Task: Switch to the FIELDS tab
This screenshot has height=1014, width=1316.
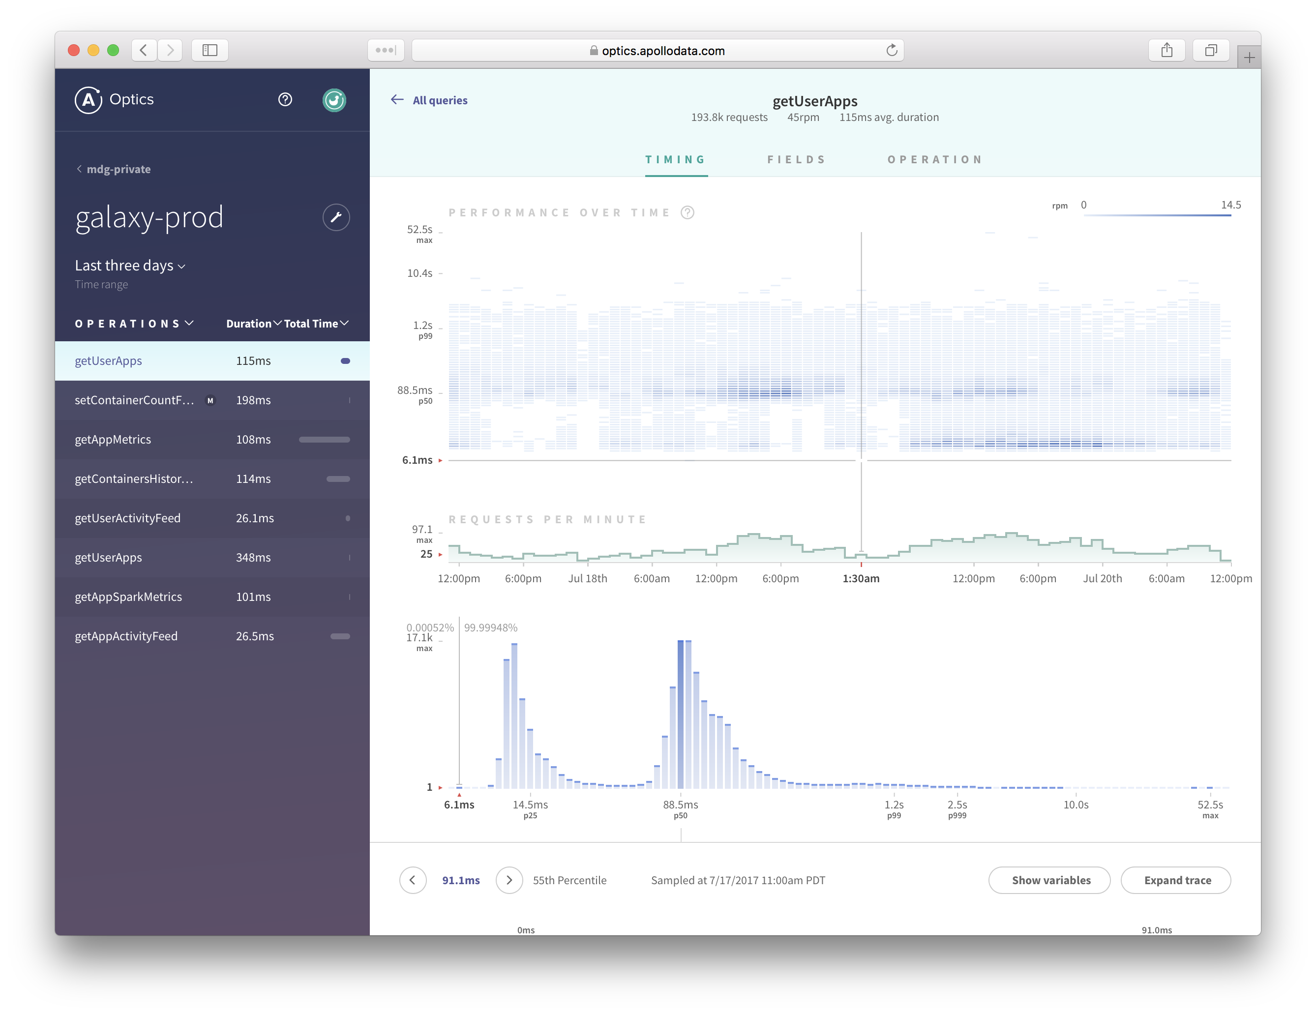Action: pyautogui.click(x=796, y=160)
